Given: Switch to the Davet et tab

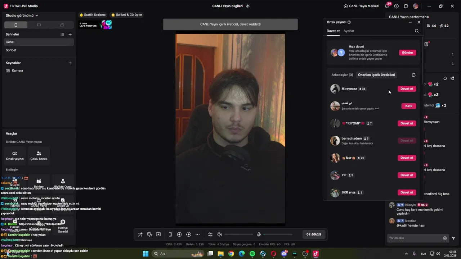Looking at the screenshot, I should (x=333, y=31).
